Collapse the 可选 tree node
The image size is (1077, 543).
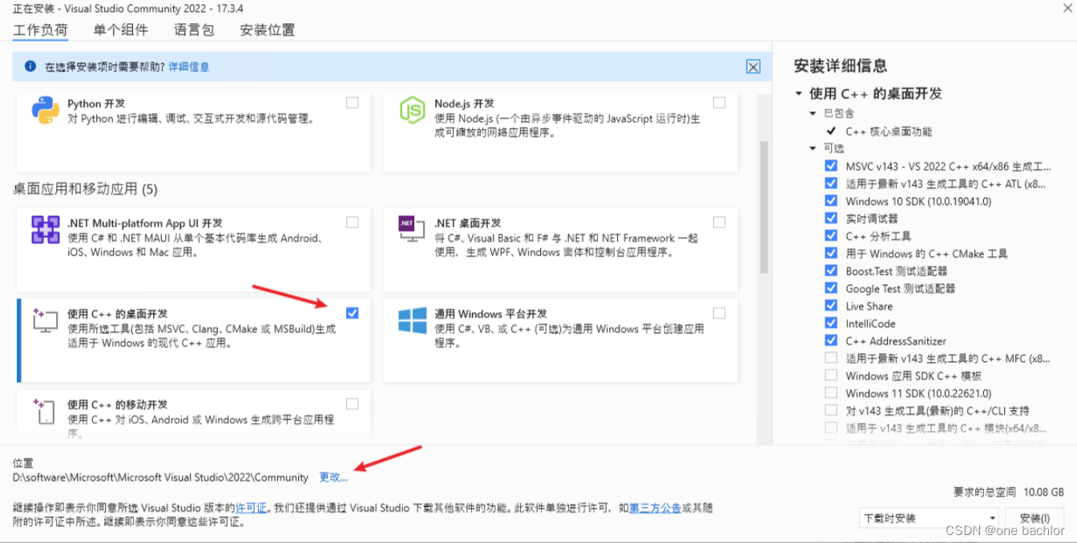(x=813, y=148)
